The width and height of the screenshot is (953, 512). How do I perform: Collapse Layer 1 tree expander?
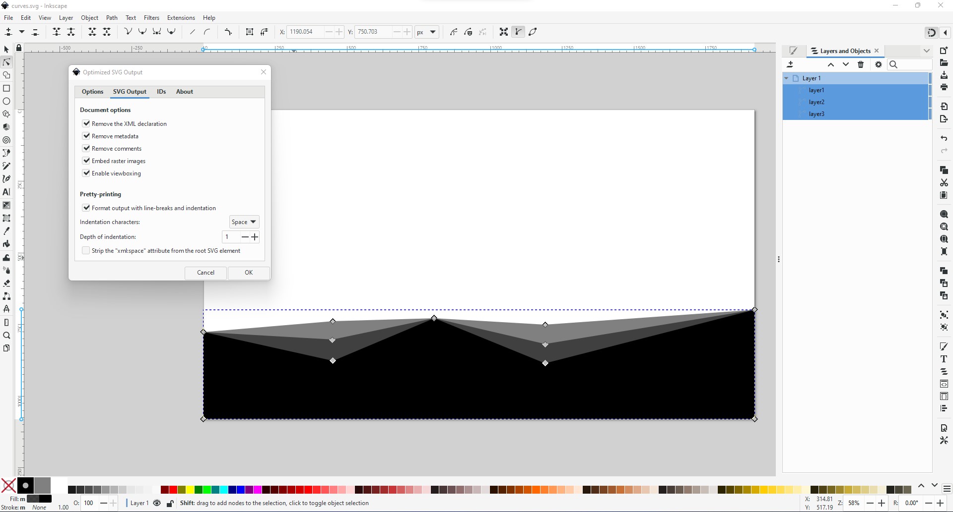coord(786,78)
